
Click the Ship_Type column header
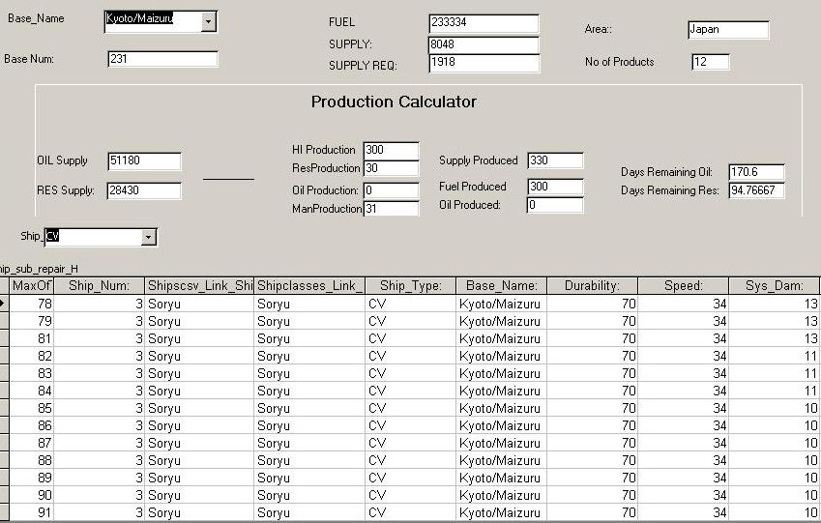[410, 286]
